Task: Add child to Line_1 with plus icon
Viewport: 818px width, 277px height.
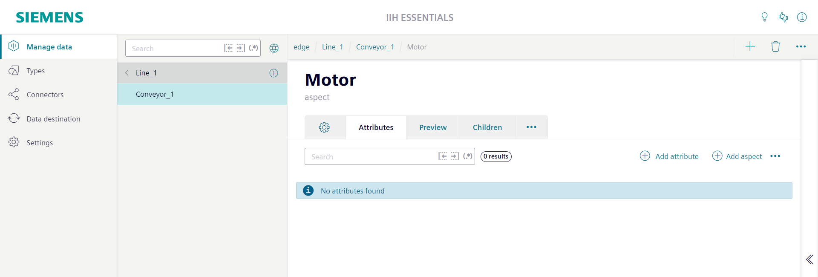Action: tap(274, 73)
